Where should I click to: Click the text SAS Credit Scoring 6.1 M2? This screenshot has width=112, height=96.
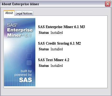(x=59, y=43)
